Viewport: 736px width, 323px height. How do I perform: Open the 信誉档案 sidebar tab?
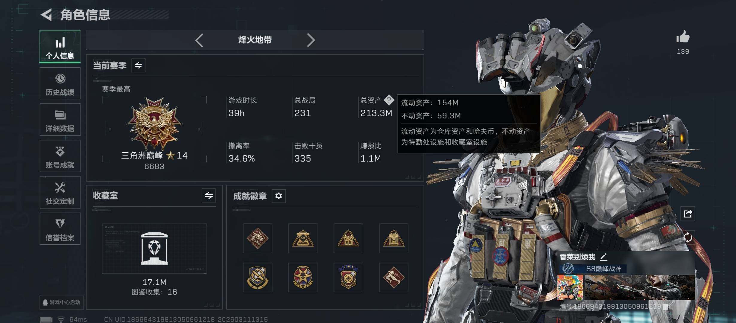(60, 229)
